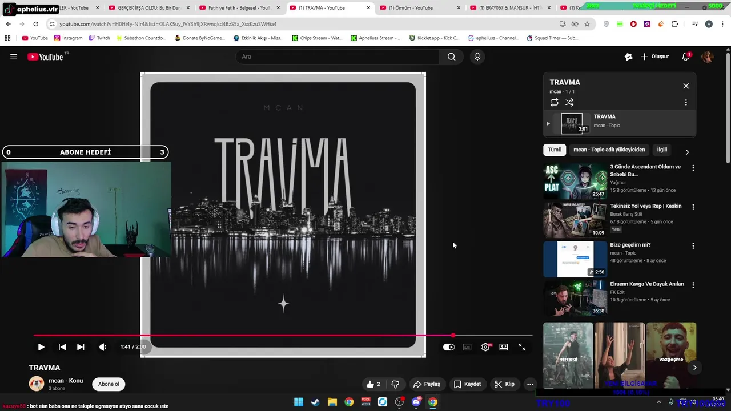The height and width of the screenshot is (411, 731).
Task: Toggle playlist loop
Action: pos(554,103)
